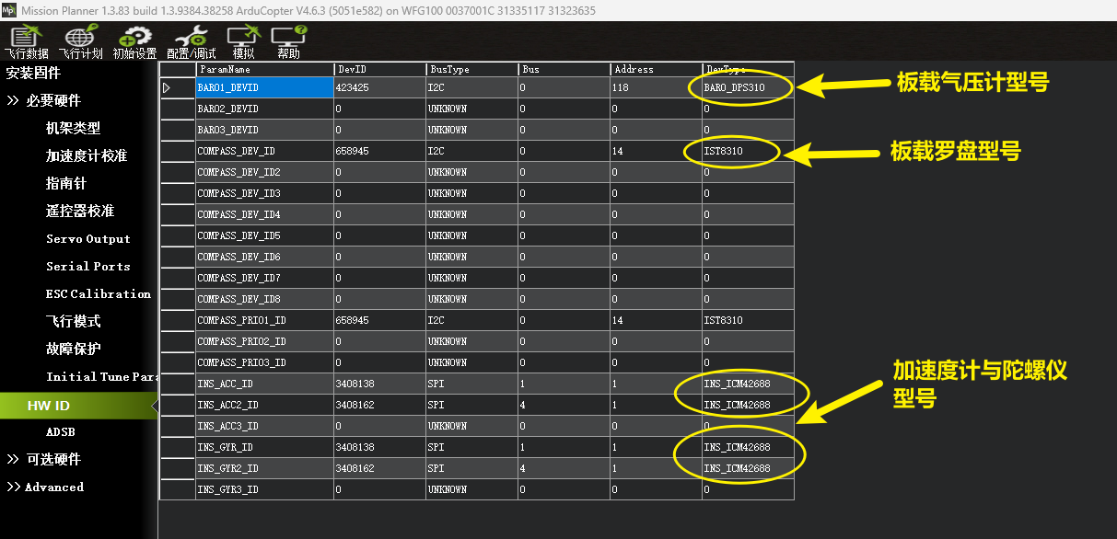Expand the 可选硬件 section
This screenshot has height=539, width=1117.
click(x=43, y=459)
